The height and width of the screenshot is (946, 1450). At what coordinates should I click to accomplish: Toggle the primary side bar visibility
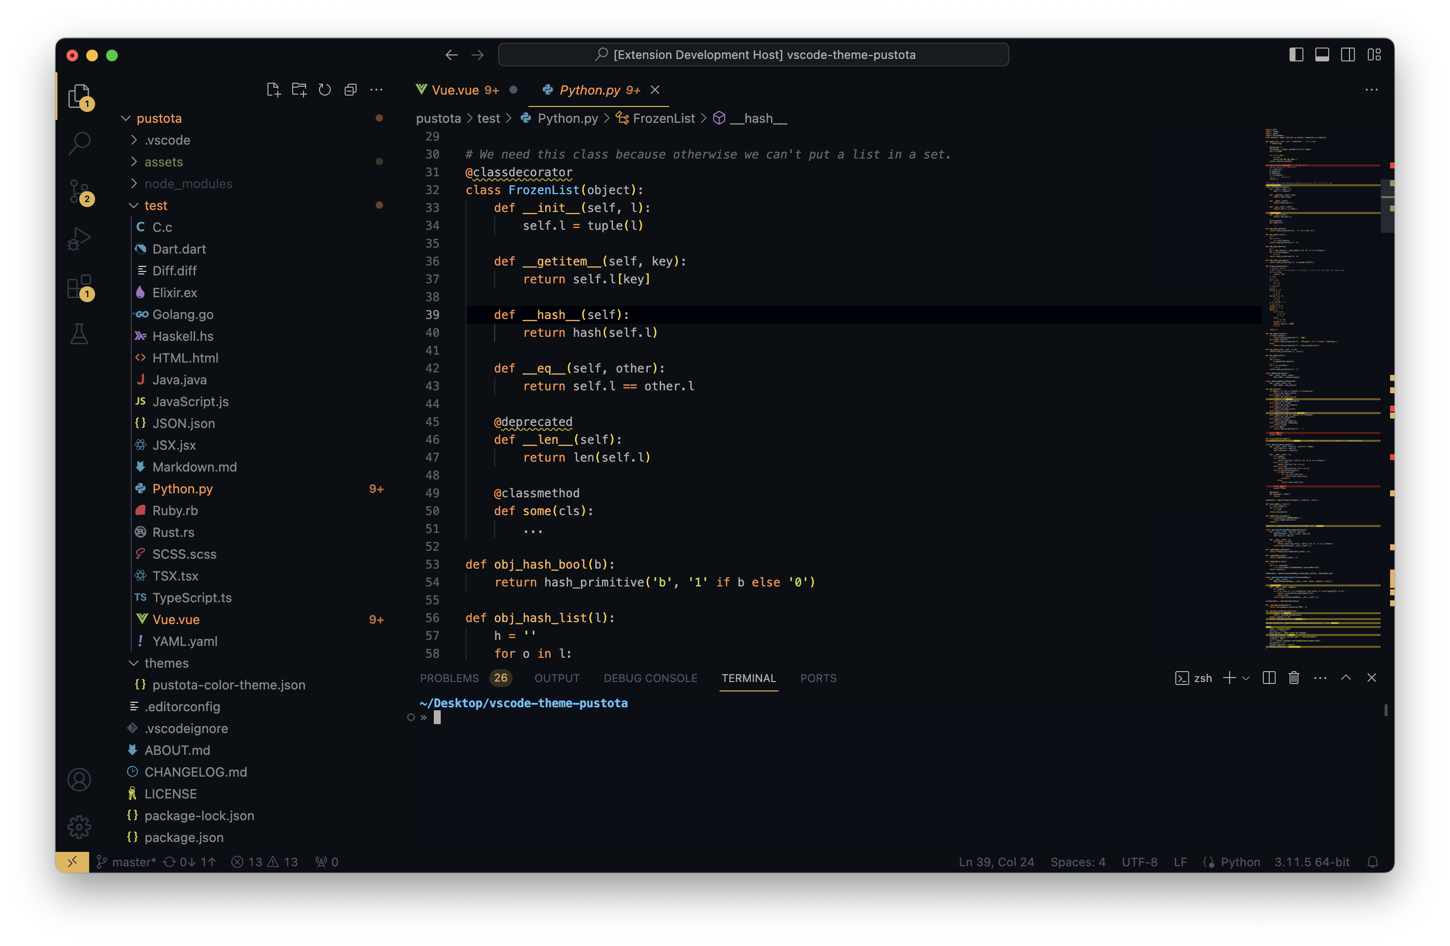[x=1296, y=55]
